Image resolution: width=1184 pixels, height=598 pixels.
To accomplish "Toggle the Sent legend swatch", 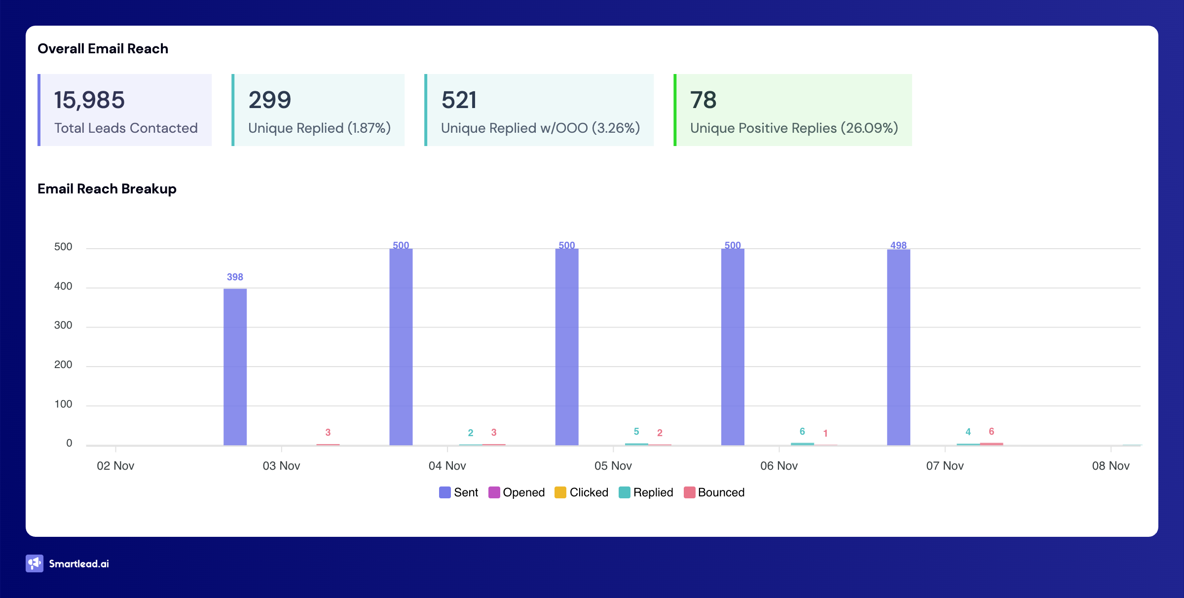I will click(x=444, y=492).
